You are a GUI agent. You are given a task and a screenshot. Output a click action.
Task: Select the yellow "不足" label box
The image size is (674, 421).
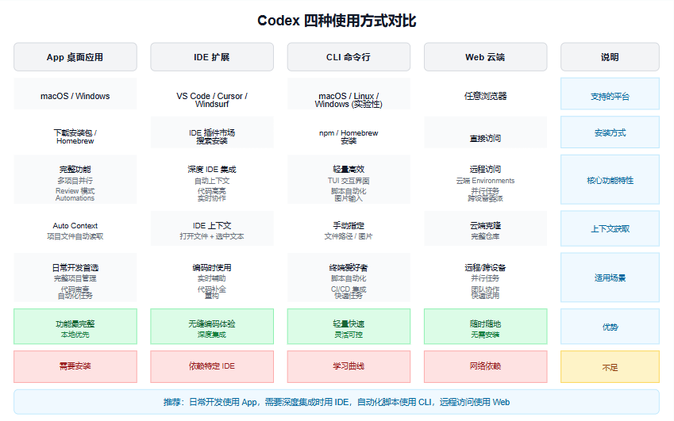[610, 367]
